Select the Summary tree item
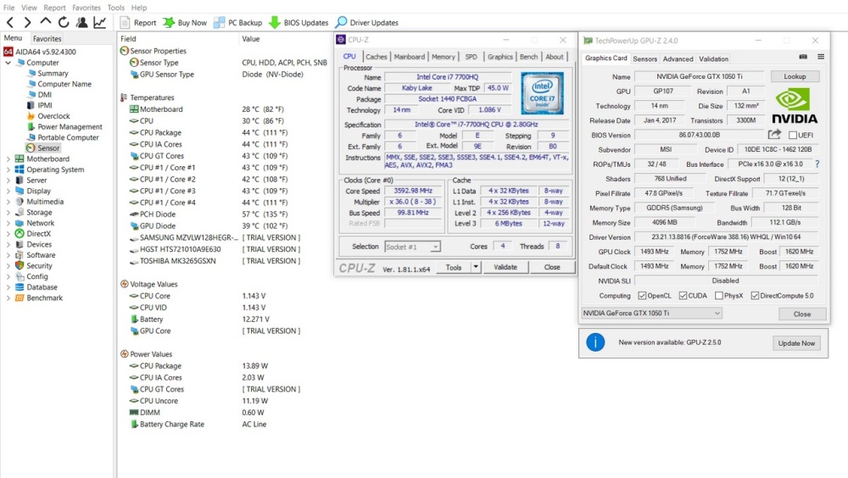 [x=53, y=73]
